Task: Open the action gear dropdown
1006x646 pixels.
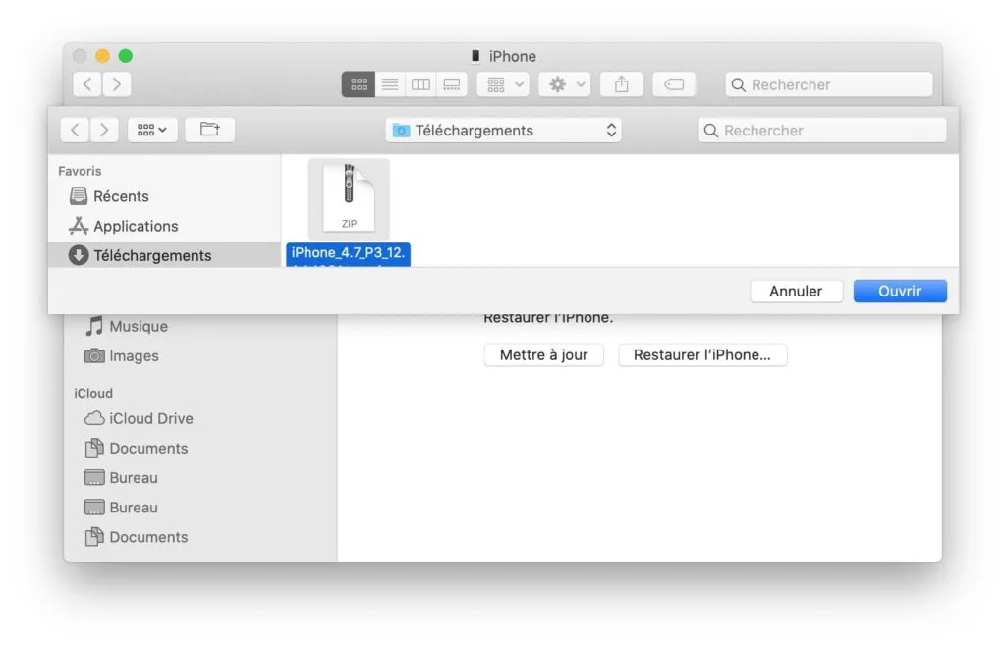Action: pyautogui.click(x=564, y=84)
